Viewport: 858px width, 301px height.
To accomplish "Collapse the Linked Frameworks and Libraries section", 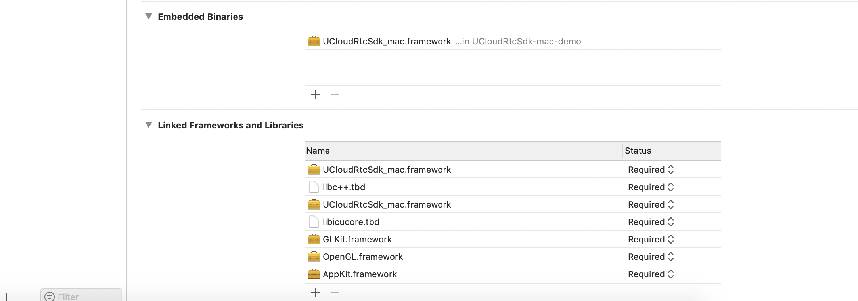I will click(149, 125).
